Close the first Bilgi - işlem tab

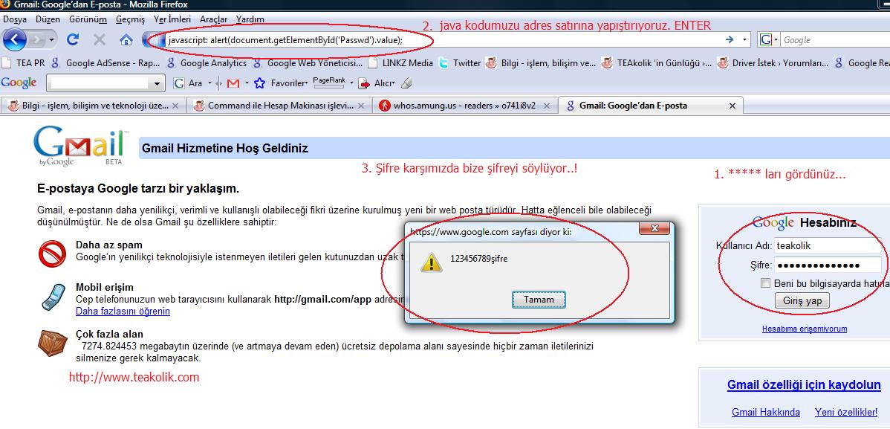coord(175,106)
